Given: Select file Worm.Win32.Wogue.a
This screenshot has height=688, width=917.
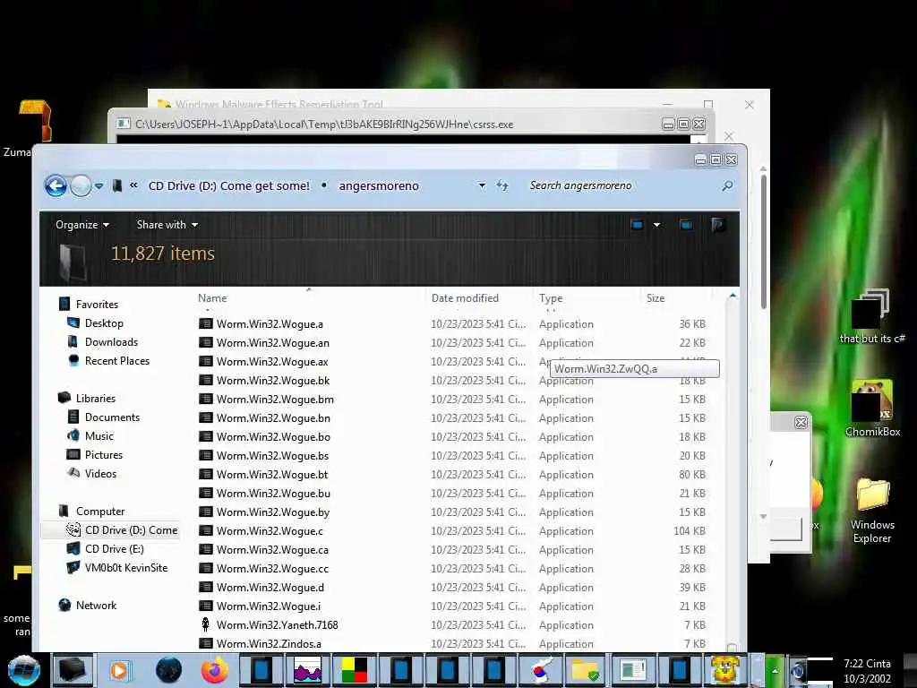Looking at the screenshot, I should pos(270,324).
